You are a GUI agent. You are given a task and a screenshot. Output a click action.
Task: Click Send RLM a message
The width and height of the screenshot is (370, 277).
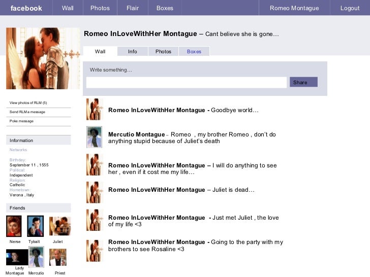tap(27, 112)
